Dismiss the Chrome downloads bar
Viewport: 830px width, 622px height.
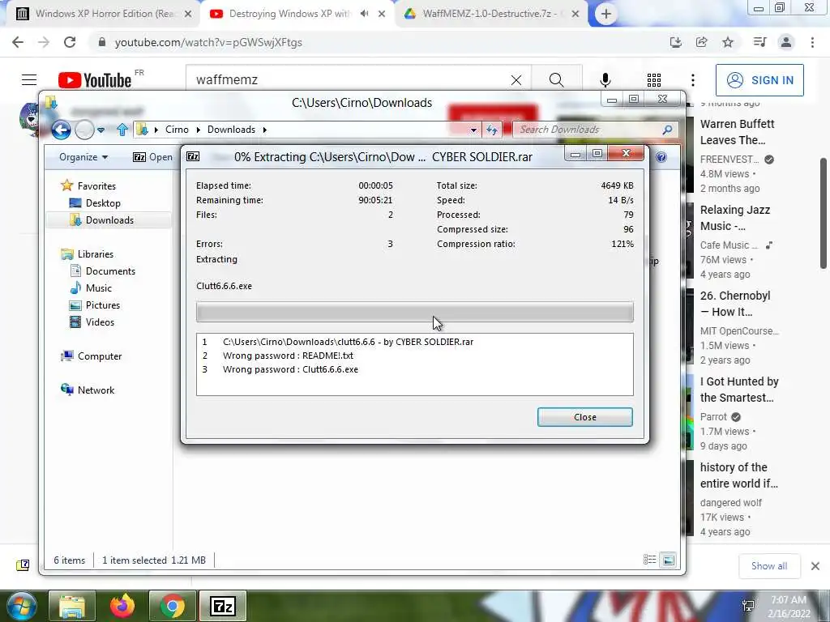[x=815, y=566]
